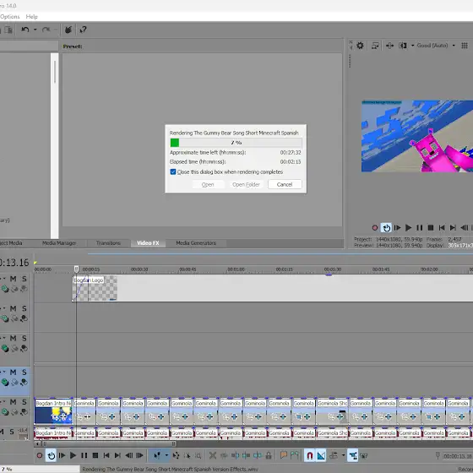Image resolution: width=473 pixels, height=473 pixels.
Task: Toggle Automatic Crossfades icon
Action: coord(321,455)
